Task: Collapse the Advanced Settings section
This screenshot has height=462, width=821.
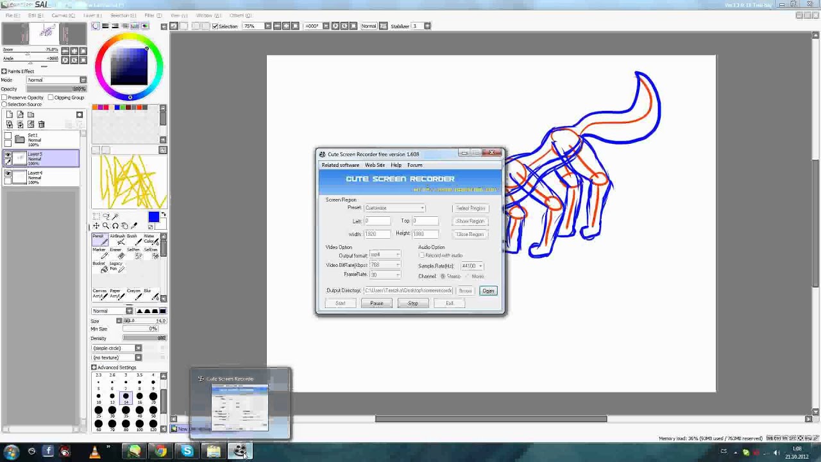Action: 94,368
